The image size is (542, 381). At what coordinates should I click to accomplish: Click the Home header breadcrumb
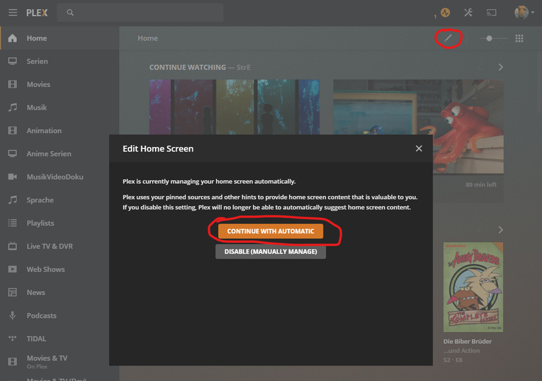148,39
